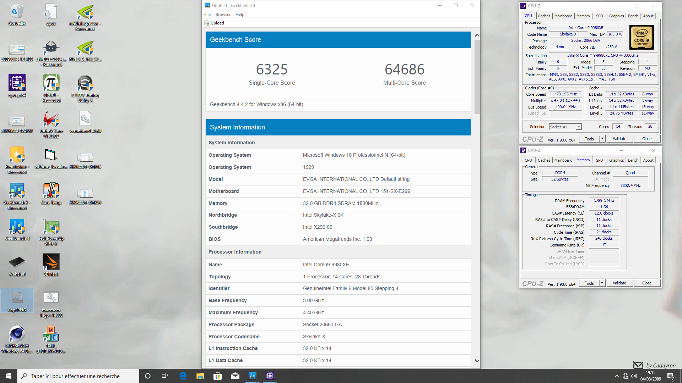
Task: Open the 20890804-181433 screenshot file
Action: click(x=17, y=53)
